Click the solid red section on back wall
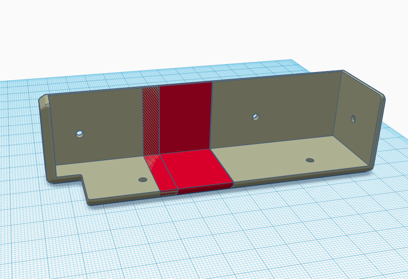 pos(185,117)
